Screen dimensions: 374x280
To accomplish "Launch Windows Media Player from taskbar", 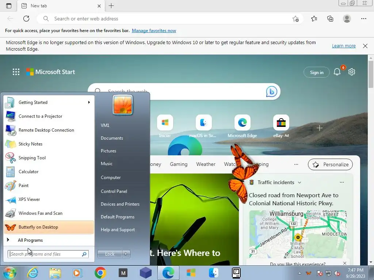I will click(x=77, y=273).
